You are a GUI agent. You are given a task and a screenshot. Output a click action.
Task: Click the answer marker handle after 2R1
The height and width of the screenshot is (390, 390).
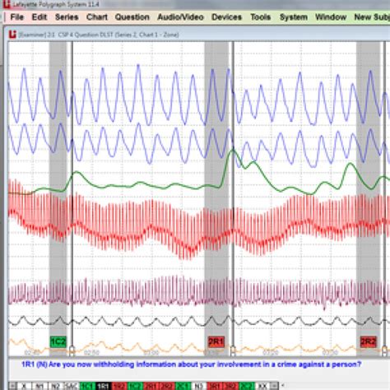coord(233,351)
